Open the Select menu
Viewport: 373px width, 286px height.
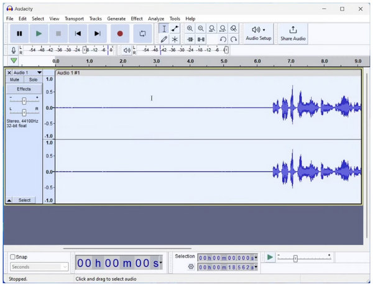click(38, 19)
